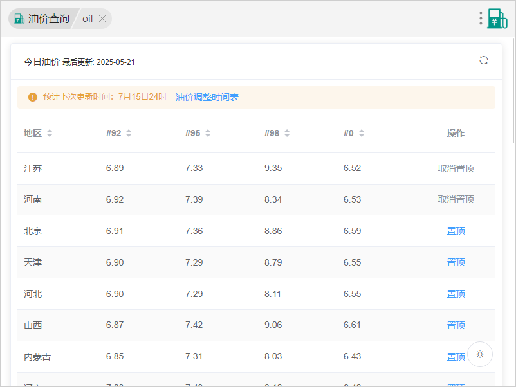Pin 河北 row with 置顶
516x387 pixels.
(x=456, y=294)
